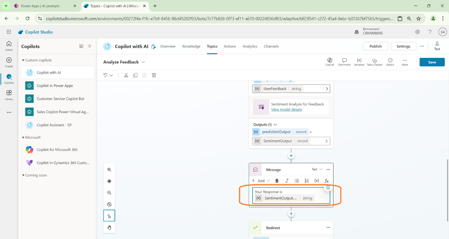Toggle bulleted list in Message node
449x239 pixels.
pyautogui.click(x=297, y=181)
